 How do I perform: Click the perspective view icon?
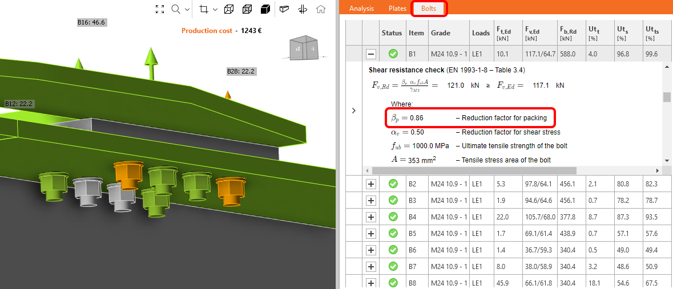pyautogui.click(x=284, y=9)
